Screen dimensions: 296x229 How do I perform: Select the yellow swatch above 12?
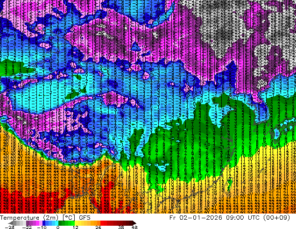76,223
